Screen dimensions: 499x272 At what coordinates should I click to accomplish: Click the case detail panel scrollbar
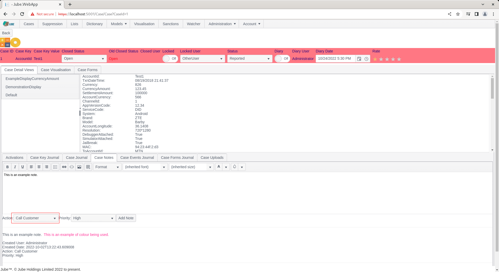(492, 88)
